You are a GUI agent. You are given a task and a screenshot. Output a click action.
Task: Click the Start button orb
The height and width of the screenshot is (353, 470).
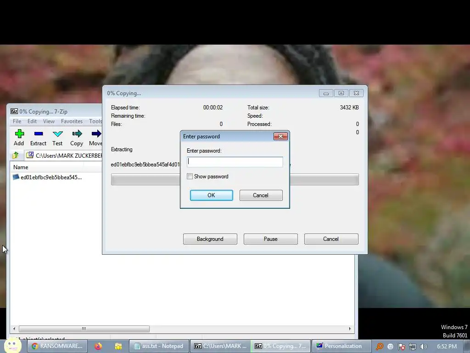pos(12,346)
